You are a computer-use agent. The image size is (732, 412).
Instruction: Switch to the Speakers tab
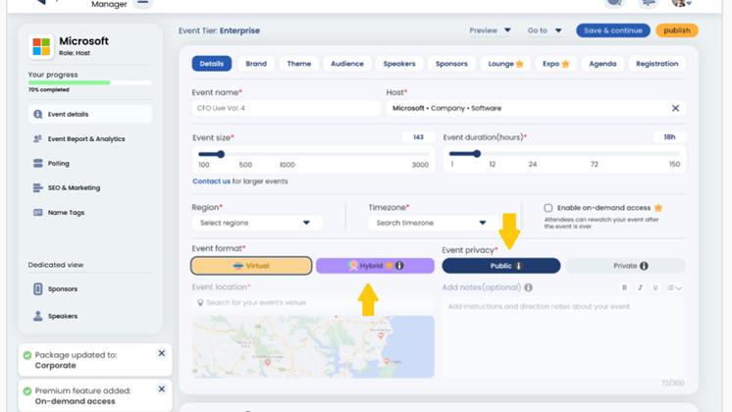(x=399, y=64)
